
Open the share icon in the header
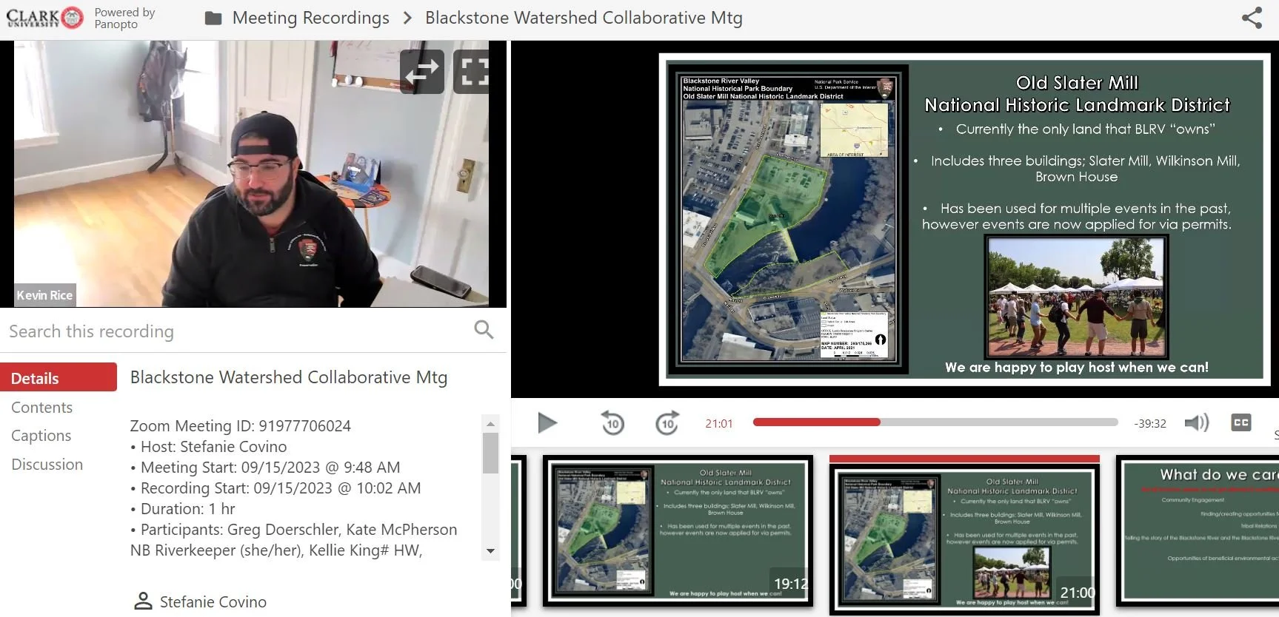[1251, 18]
